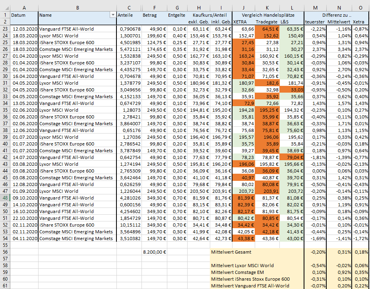Select row 56 header
Screen dimensions: 370x289
[4, 252]
